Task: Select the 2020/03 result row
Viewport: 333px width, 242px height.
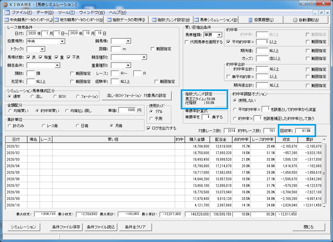Action: [x=164, y=159]
